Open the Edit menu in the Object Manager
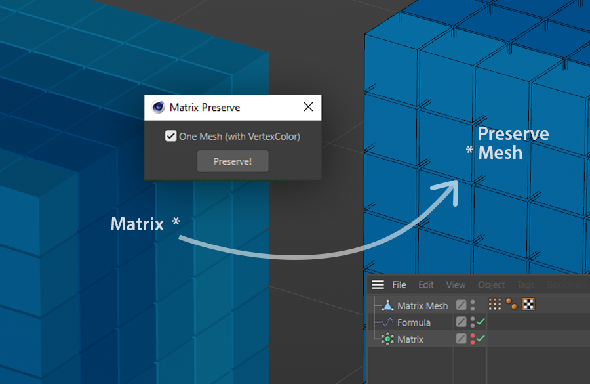This screenshot has height=384, width=590. (x=426, y=285)
